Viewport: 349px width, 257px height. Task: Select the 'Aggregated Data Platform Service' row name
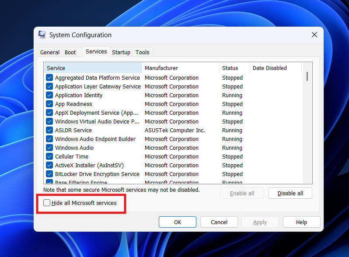[98, 78]
